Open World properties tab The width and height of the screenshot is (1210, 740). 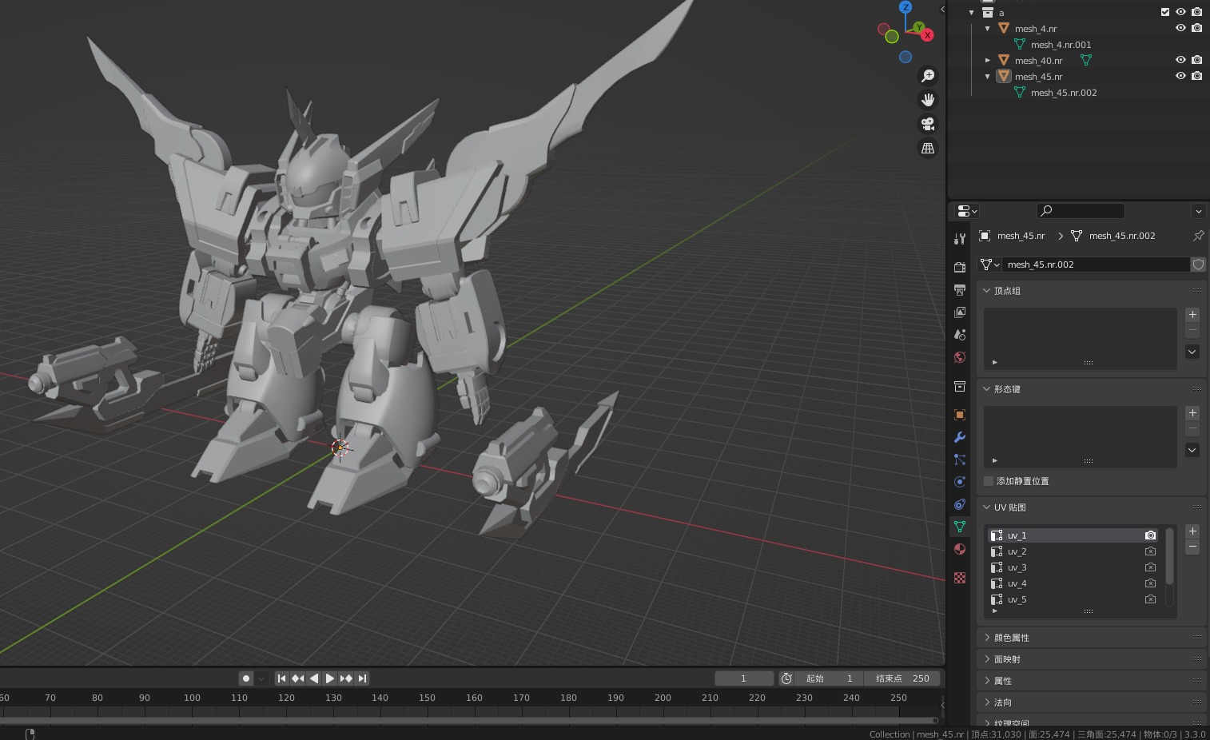pos(960,357)
